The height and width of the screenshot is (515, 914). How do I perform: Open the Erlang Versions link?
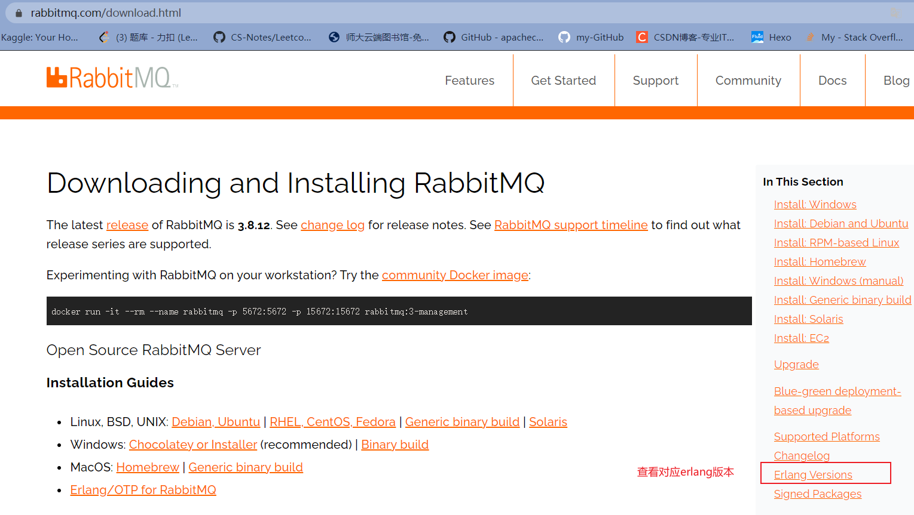(x=813, y=475)
